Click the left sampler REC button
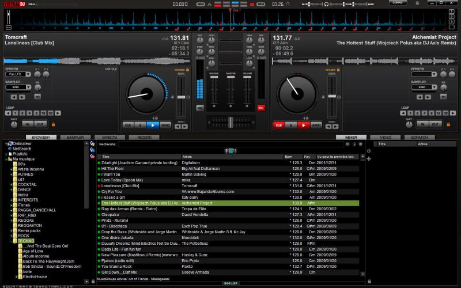Image resolution: width=461 pixels, height=288 pixels. click(37, 97)
